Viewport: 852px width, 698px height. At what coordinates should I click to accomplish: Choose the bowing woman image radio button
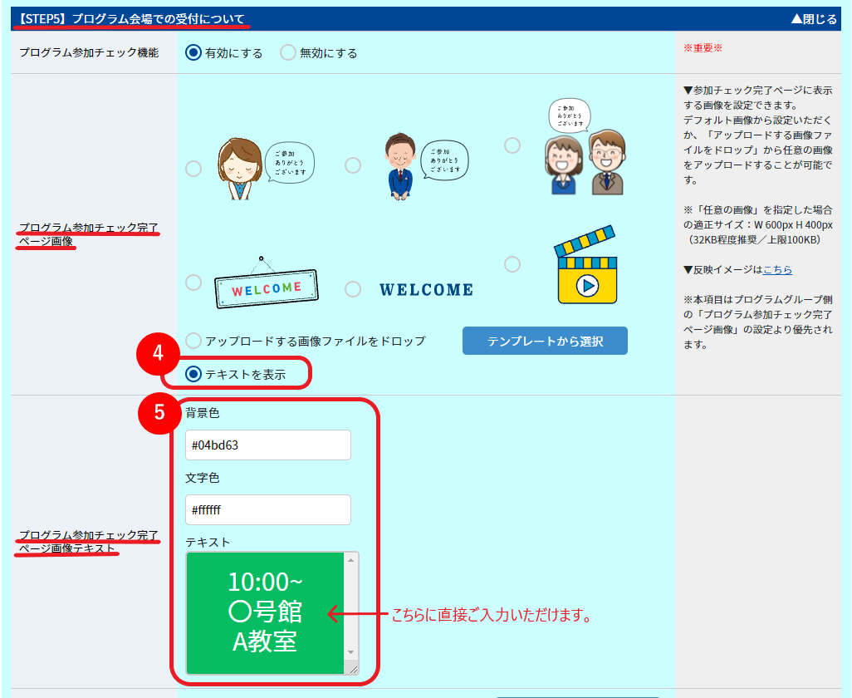(193, 169)
